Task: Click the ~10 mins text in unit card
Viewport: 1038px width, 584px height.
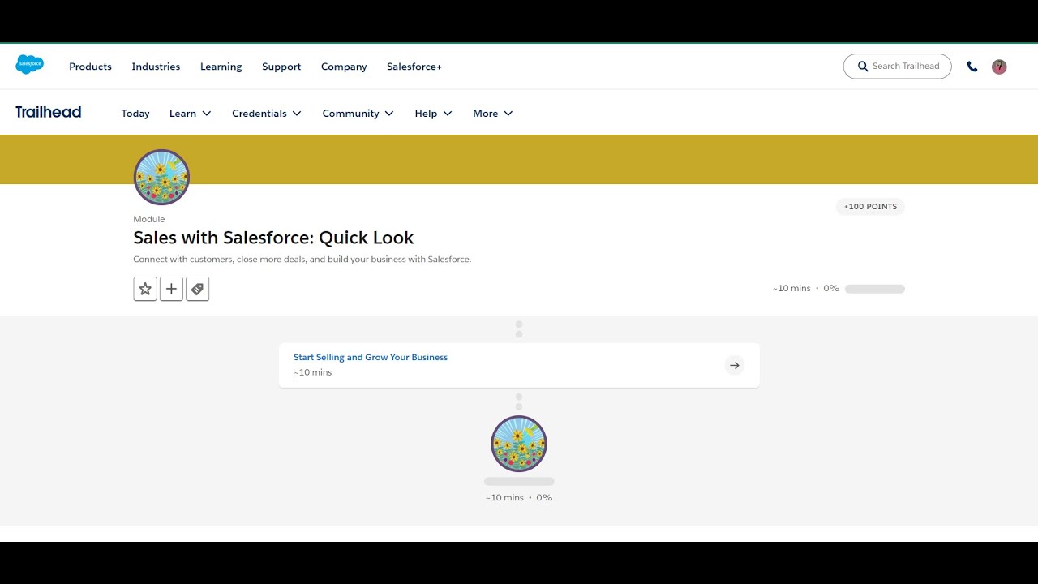Action: click(313, 372)
